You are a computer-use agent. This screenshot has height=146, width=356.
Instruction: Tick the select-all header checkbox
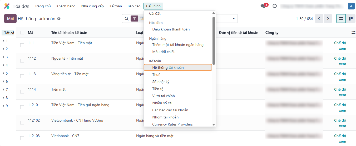click(22, 33)
